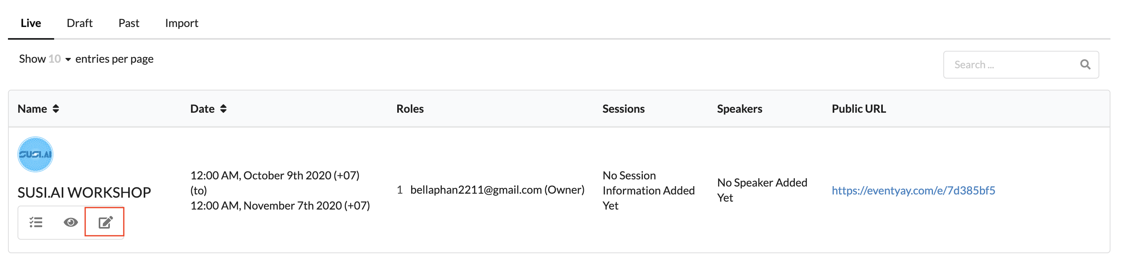Click the owner email bellaphan2211@gmail.com
Screen dimensions: 1124x254
pos(476,190)
